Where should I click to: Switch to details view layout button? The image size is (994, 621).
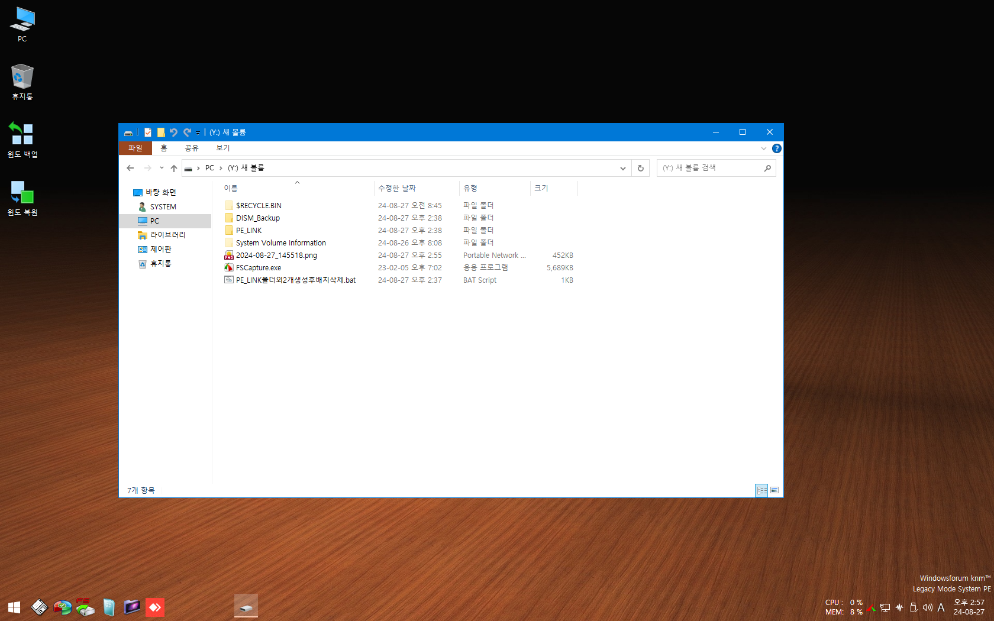(x=761, y=490)
